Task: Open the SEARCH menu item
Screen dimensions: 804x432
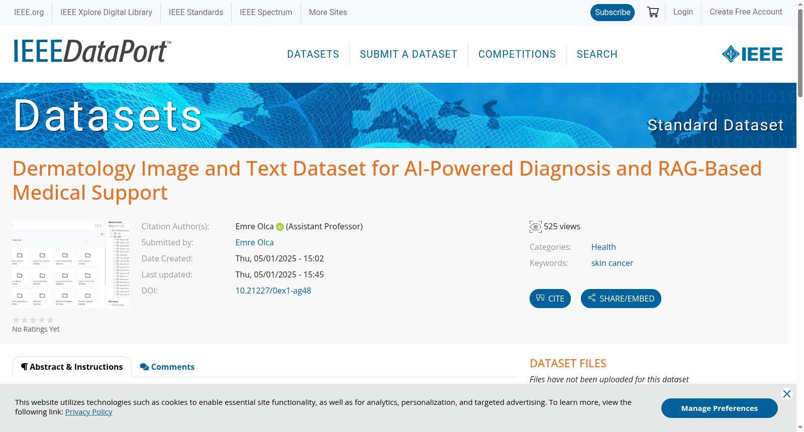Action: click(597, 54)
